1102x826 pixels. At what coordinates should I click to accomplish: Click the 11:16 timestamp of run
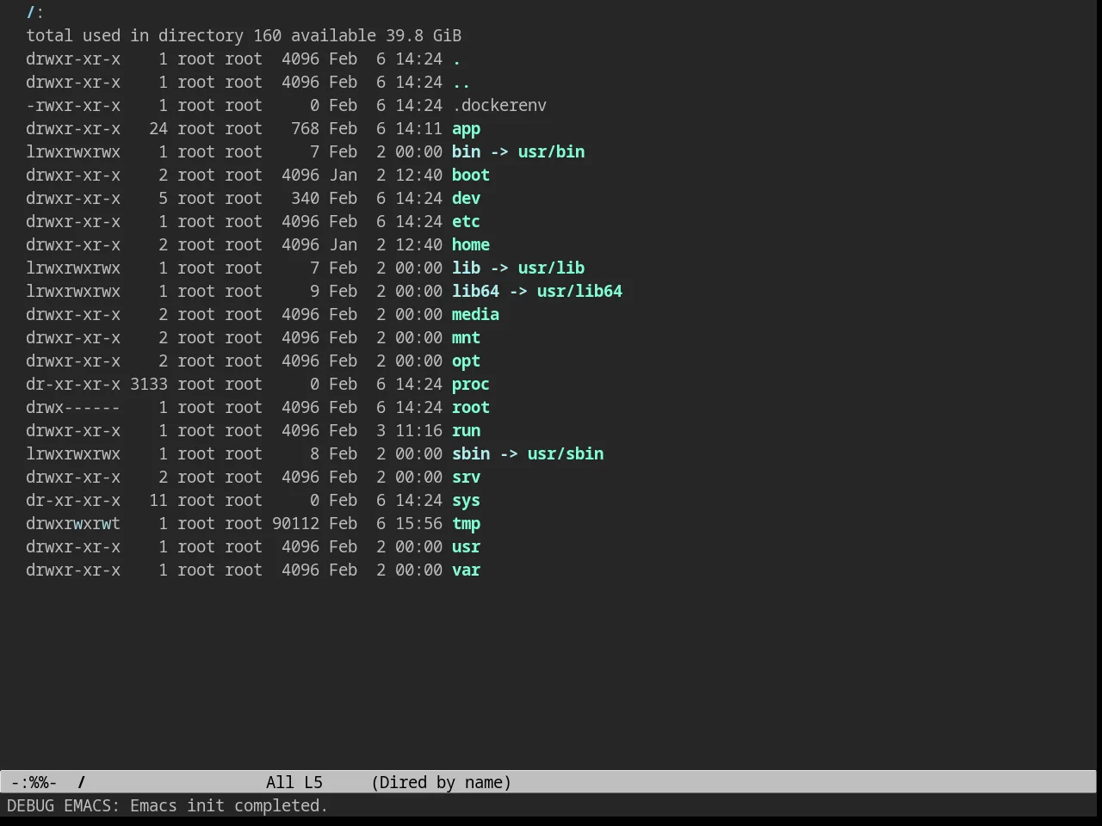(418, 431)
